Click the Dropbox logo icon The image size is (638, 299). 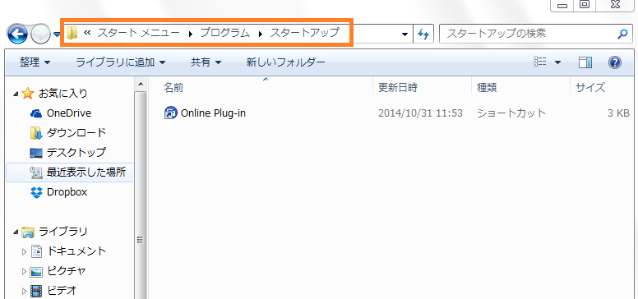[36, 192]
